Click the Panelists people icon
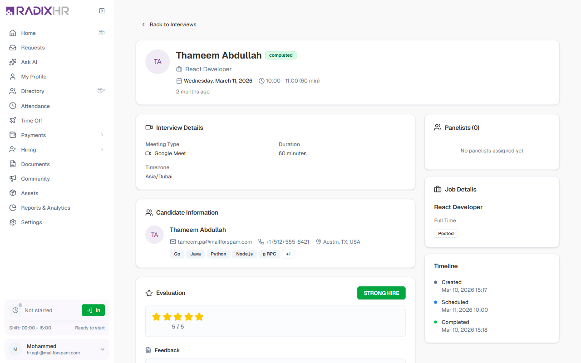581x363 pixels. [438, 128]
